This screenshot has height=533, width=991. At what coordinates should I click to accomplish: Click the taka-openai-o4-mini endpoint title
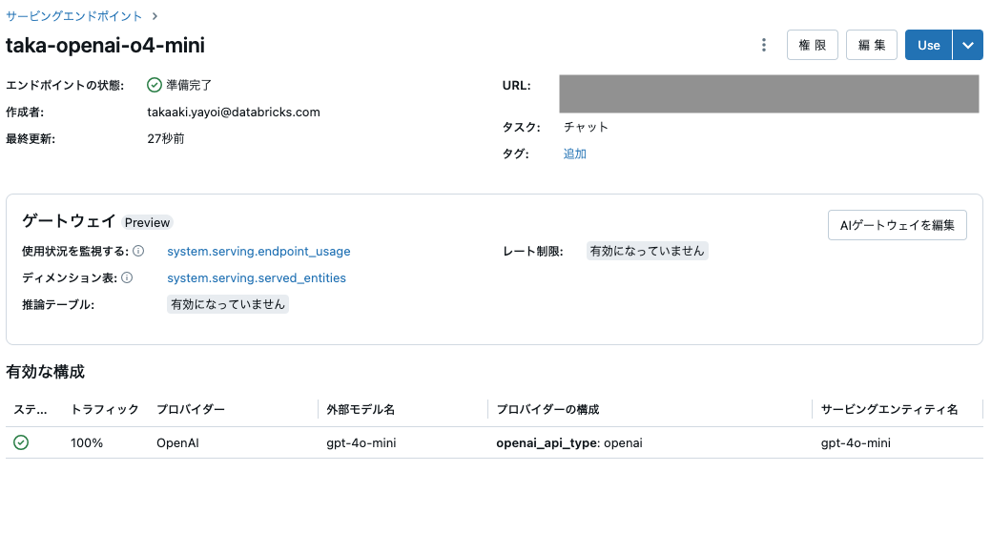(x=105, y=46)
